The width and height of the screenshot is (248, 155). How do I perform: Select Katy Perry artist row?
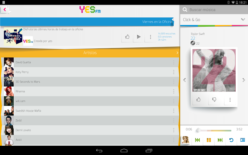point(90,72)
